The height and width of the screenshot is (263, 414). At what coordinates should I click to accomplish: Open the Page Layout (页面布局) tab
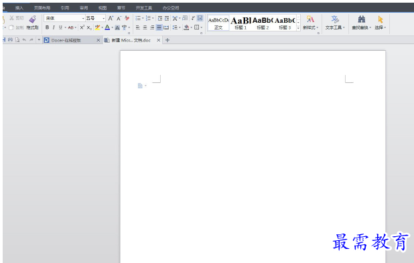point(42,8)
